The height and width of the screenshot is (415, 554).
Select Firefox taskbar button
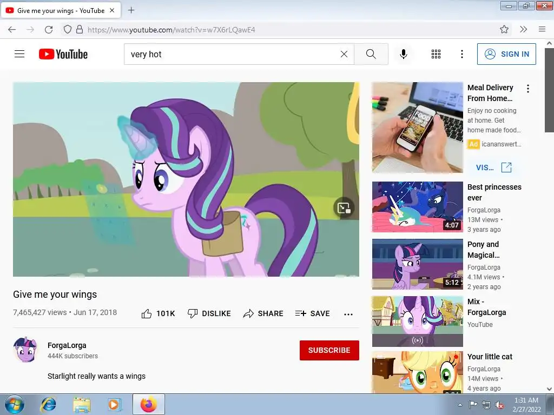[149, 404]
